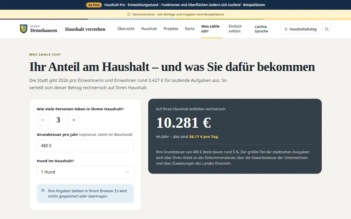Screen dimensions: 351x219
Task: Click 'Auf Ihren Haushalt entfallen rechnerisch' caption
Action: click(x=191, y=109)
